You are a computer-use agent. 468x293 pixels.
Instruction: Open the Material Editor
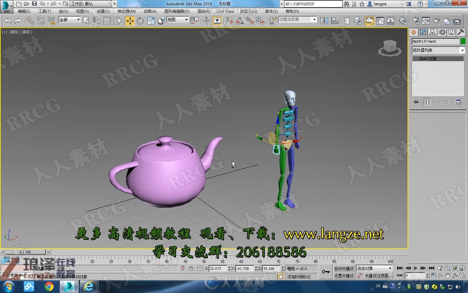tap(403, 21)
